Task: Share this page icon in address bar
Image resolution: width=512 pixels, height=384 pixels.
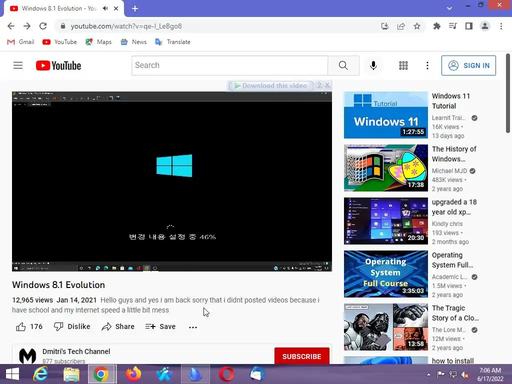Action: point(401,26)
